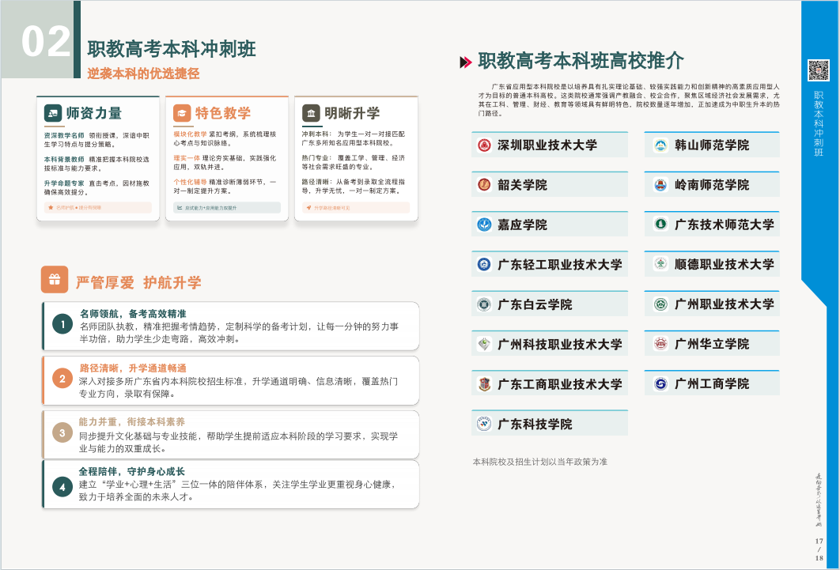Select numbered circle 4 for 全程陪伴
The width and height of the screenshot is (840, 570).
click(62, 486)
